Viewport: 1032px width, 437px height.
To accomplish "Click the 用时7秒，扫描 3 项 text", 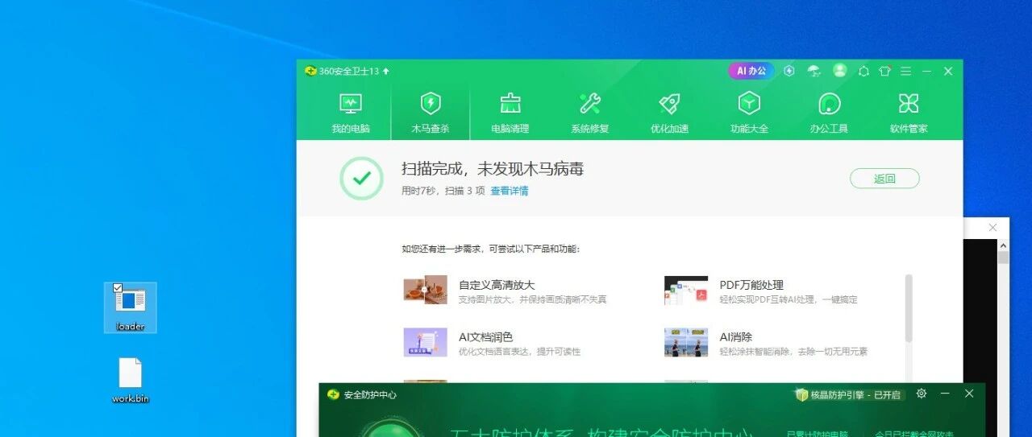I will (443, 191).
